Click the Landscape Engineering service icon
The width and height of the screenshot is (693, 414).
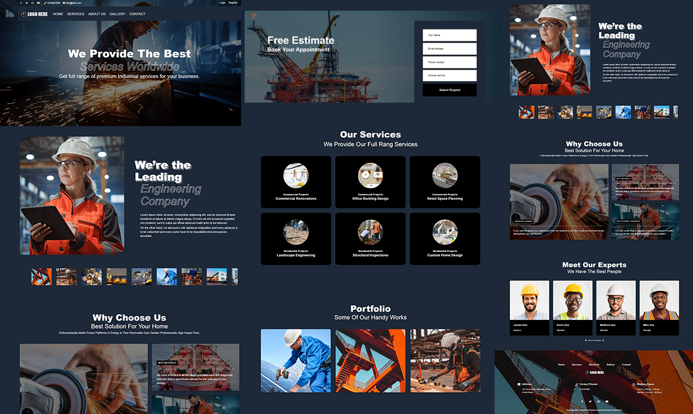296,232
